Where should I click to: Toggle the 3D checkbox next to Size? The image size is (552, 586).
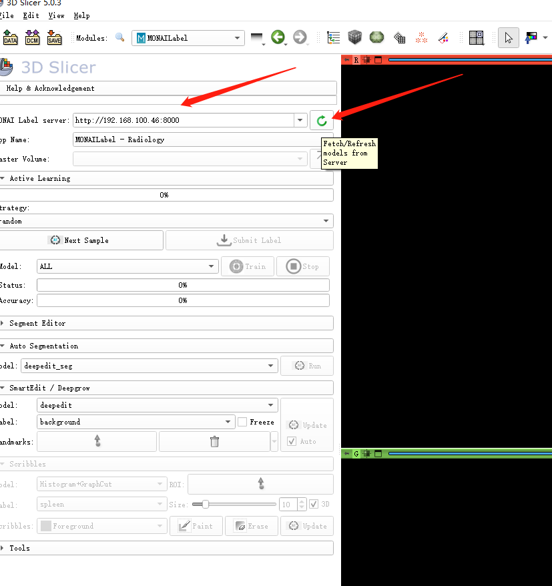click(314, 504)
